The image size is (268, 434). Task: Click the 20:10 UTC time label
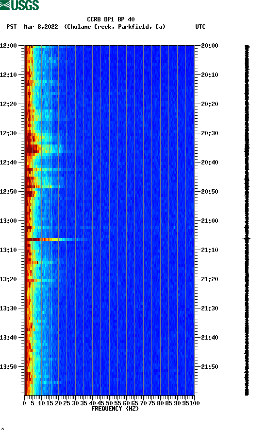click(x=210, y=75)
